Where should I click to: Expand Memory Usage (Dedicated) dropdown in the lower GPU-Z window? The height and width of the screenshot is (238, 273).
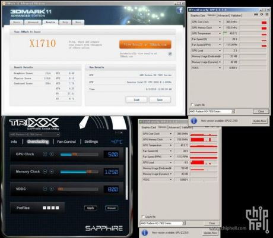170,168
